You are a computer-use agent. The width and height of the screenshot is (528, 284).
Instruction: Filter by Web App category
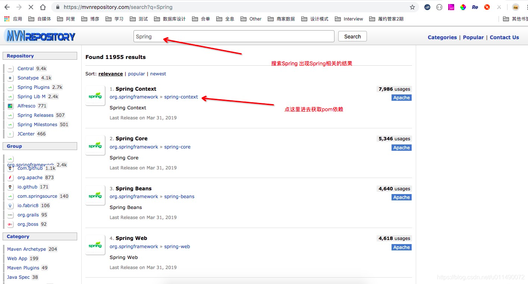pos(17,259)
